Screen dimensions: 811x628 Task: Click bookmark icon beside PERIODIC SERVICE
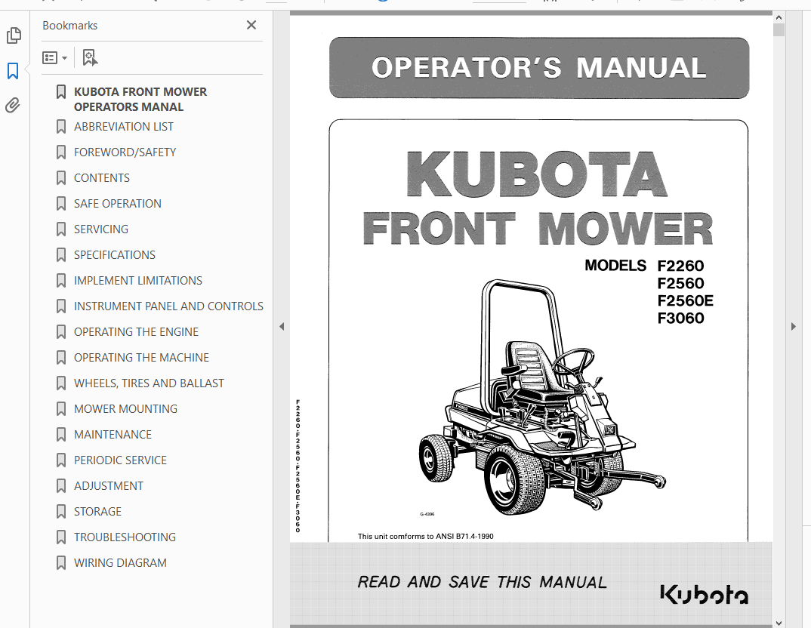(x=61, y=460)
